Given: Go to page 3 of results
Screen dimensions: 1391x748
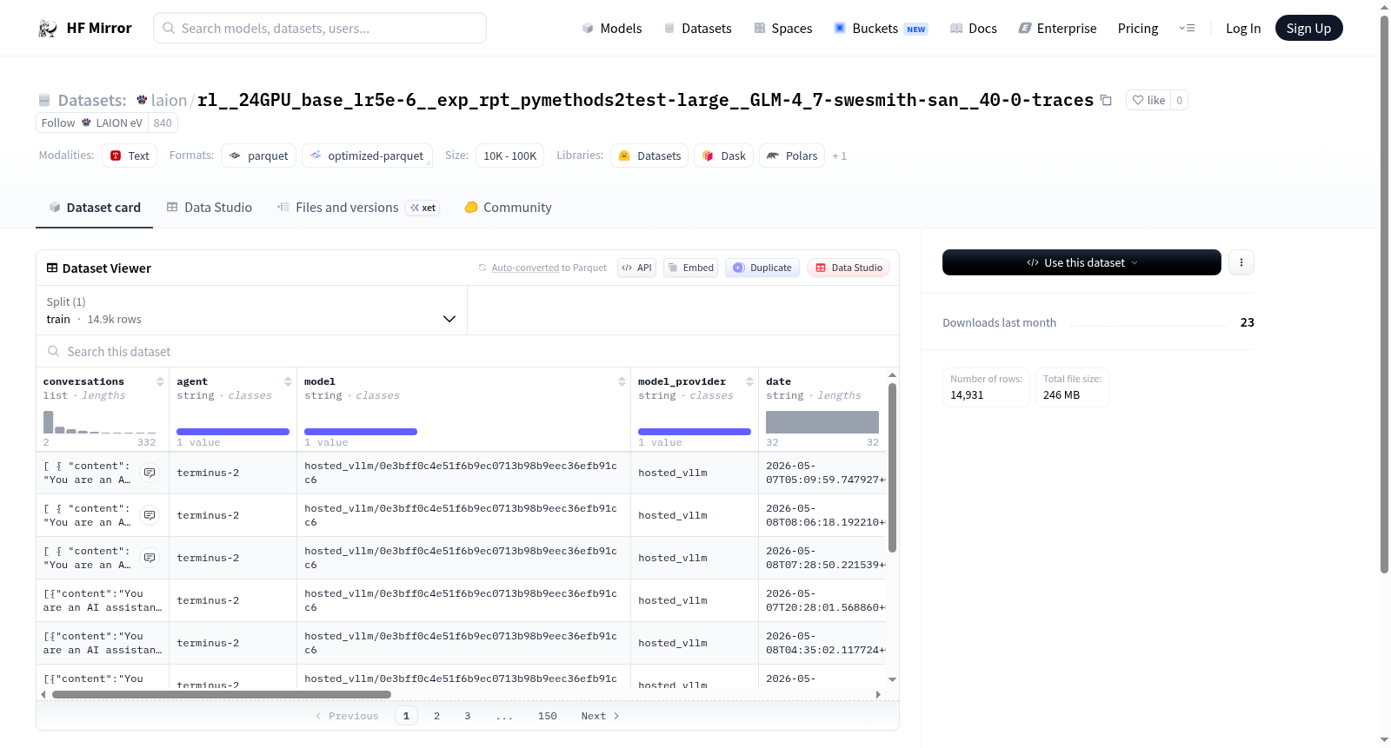Looking at the screenshot, I should (468, 716).
